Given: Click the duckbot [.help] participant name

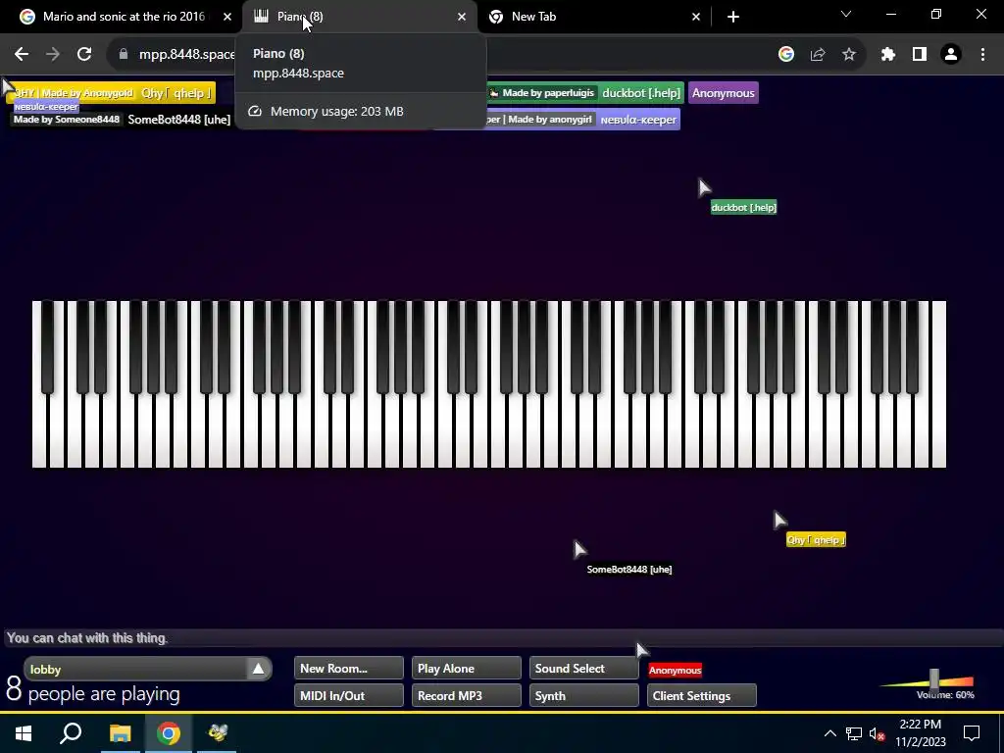Looking at the screenshot, I should coord(641,93).
